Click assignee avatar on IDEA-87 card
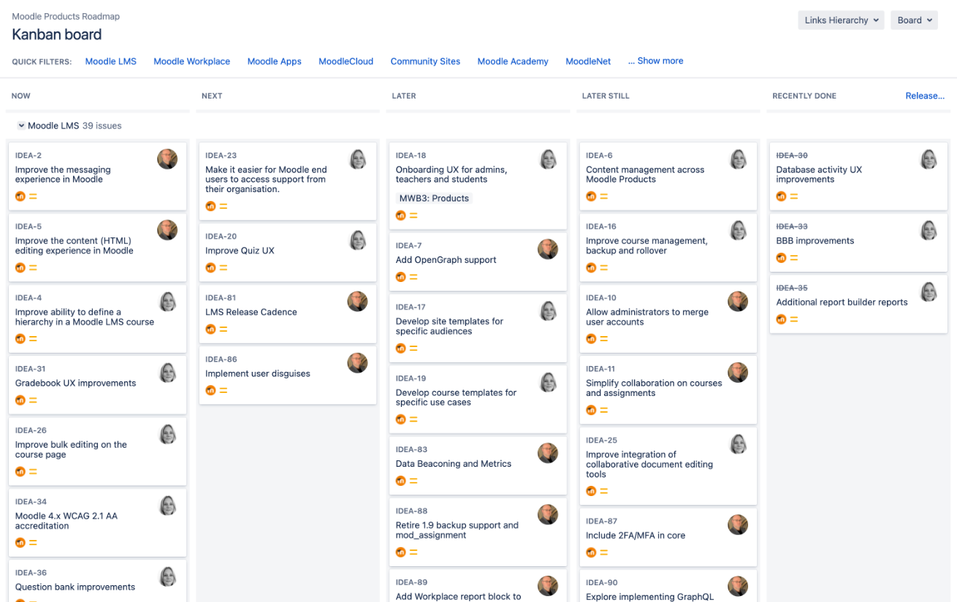Screen dimensions: 957x602 (738, 525)
